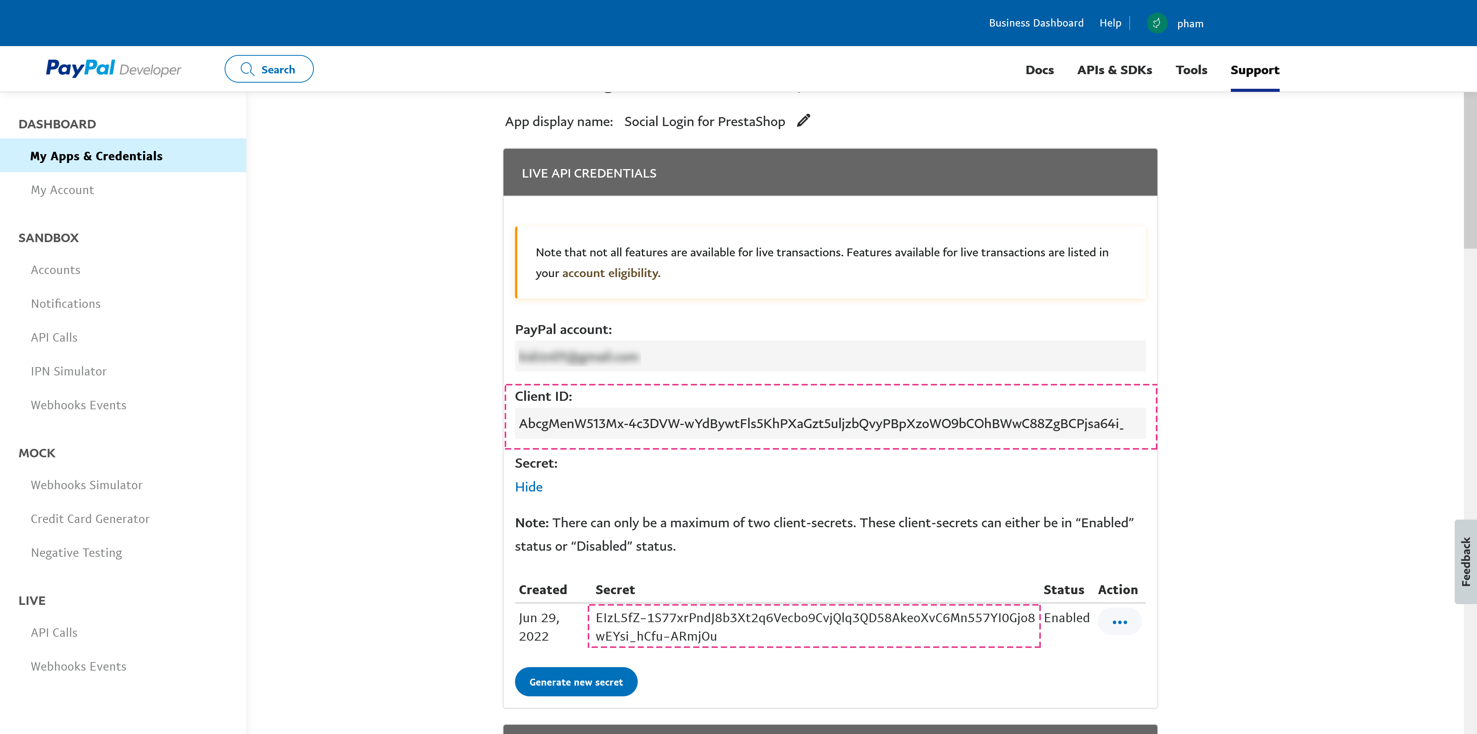Open the Tools menu

[x=1191, y=69]
